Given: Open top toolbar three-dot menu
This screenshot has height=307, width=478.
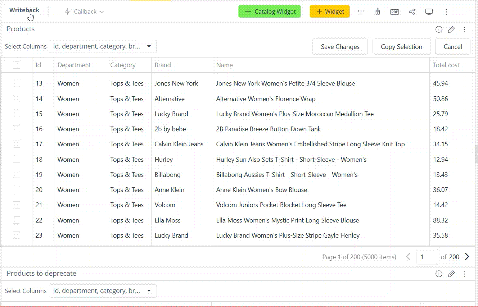Looking at the screenshot, I should [446, 12].
